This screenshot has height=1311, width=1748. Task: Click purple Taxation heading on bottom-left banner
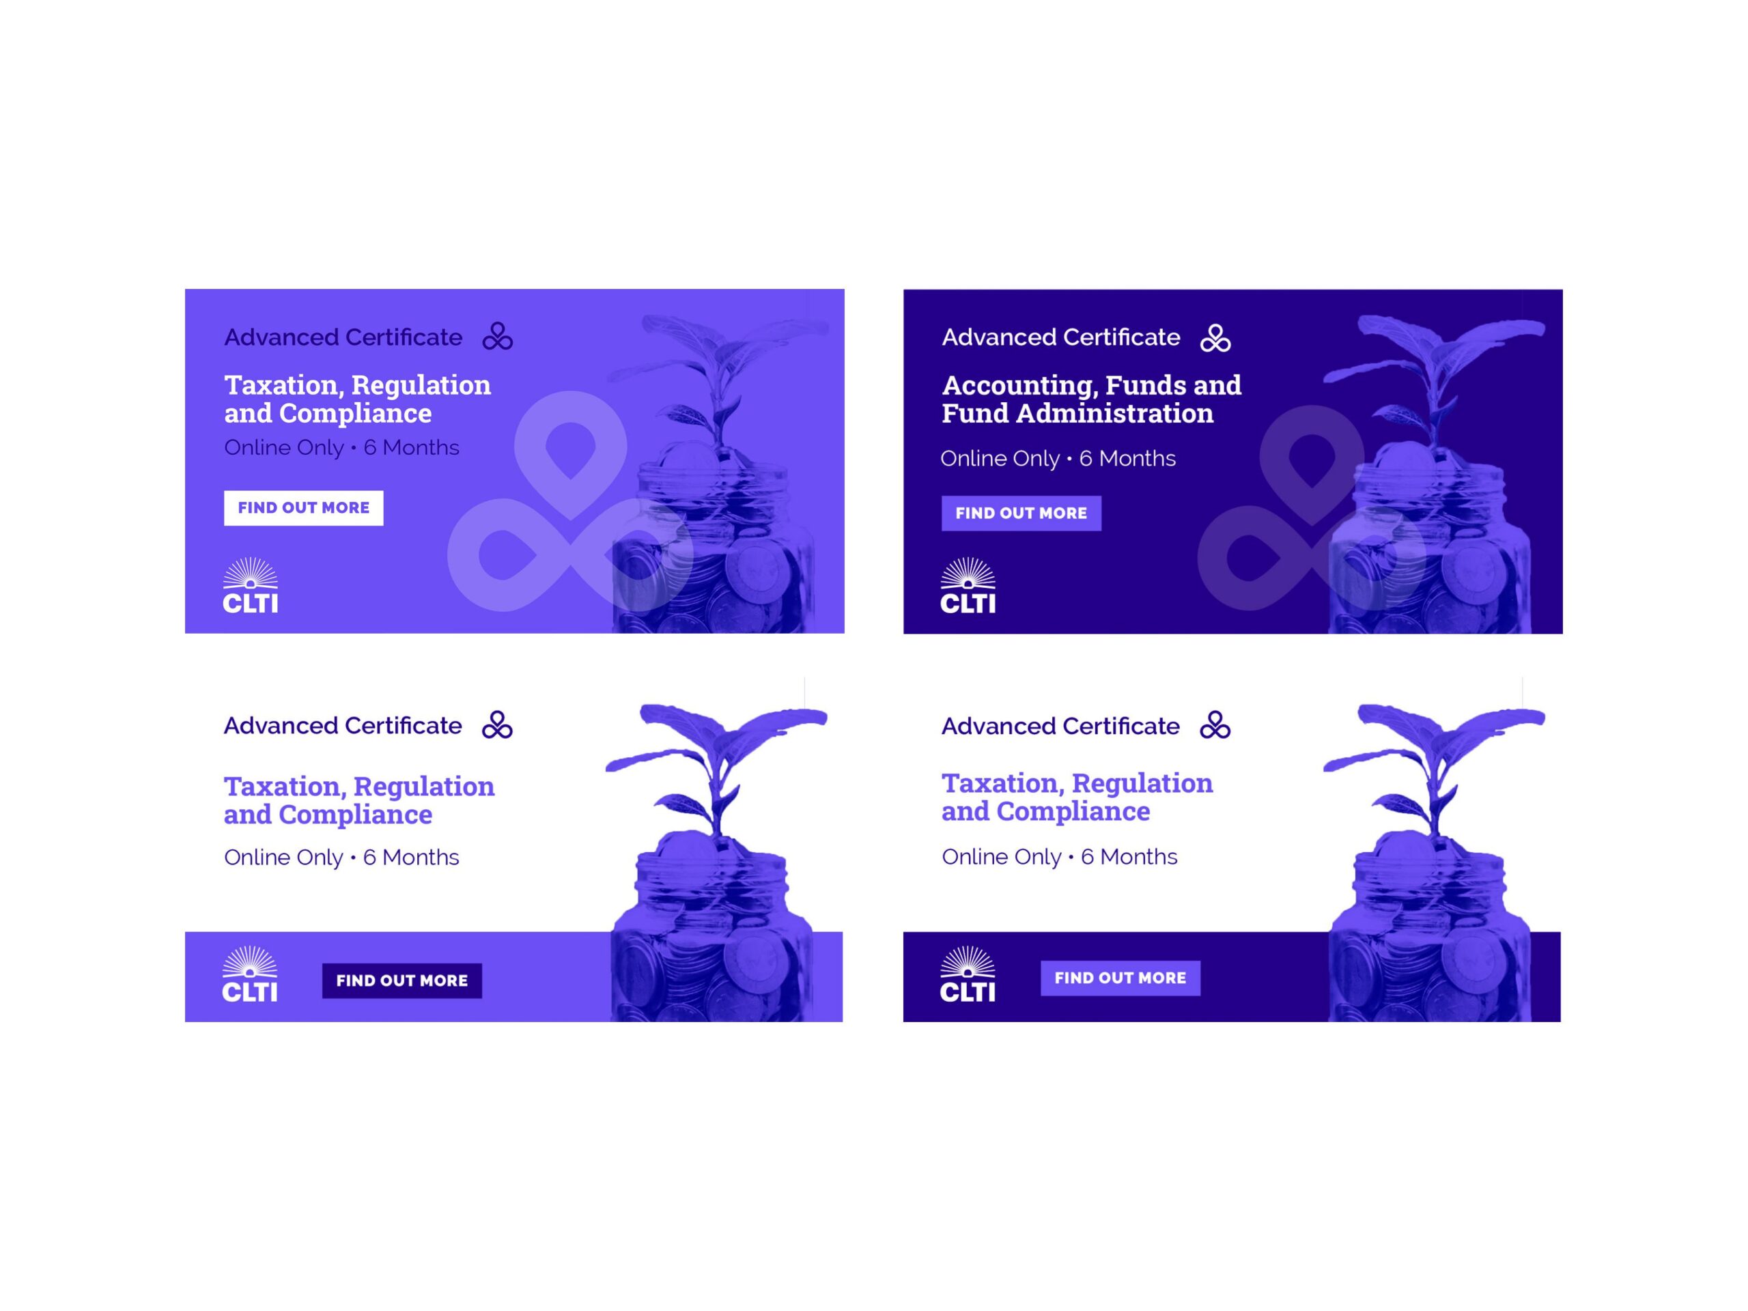(x=360, y=800)
